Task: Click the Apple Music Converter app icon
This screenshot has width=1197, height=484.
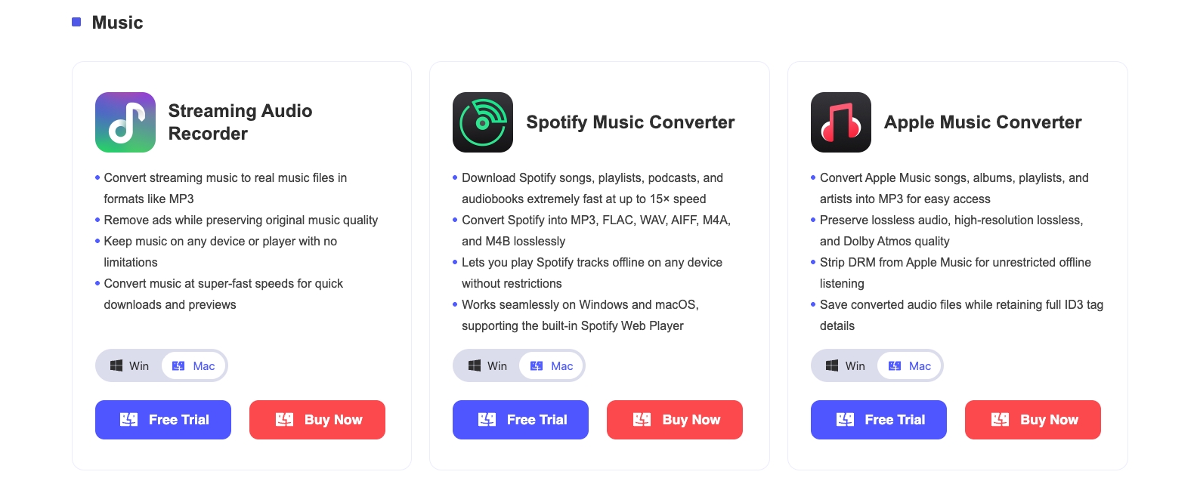Action: (841, 122)
